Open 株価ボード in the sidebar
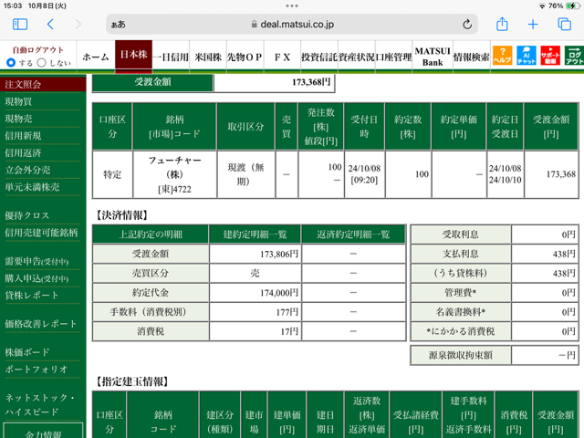 pos(26,352)
